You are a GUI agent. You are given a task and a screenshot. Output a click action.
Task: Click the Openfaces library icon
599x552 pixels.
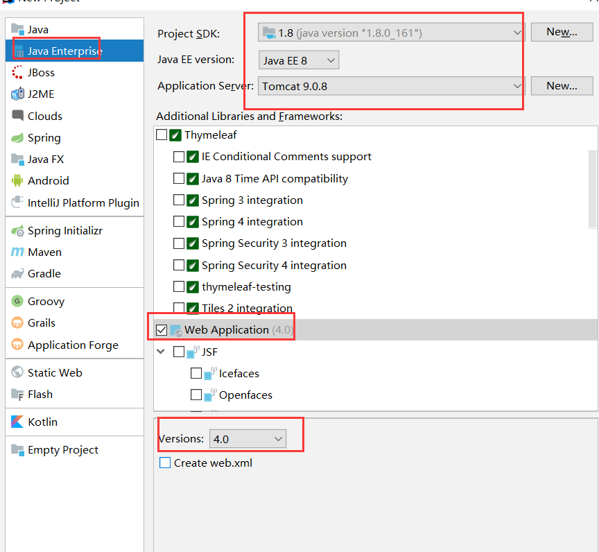click(x=210, y=395)
